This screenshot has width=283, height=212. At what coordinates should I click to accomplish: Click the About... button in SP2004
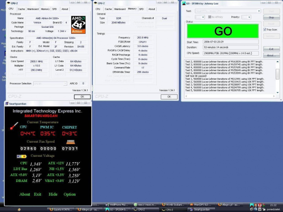click(272, 55)
